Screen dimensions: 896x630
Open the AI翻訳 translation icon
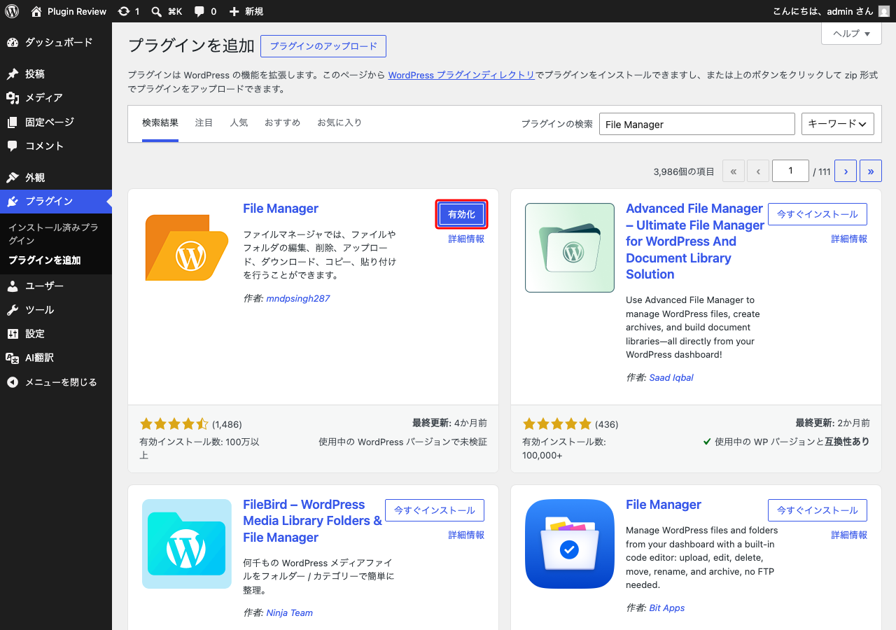[13, 358]
